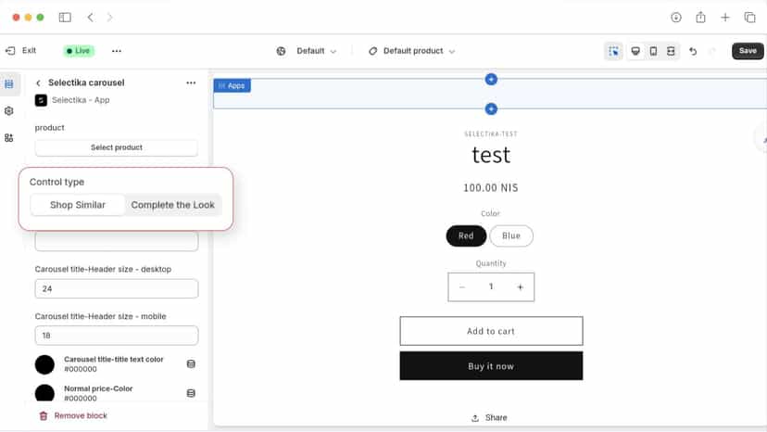The height and width of the screenshot is (432, 767).
Task: Switch to desktop preview
Action: tap(635, 51)
